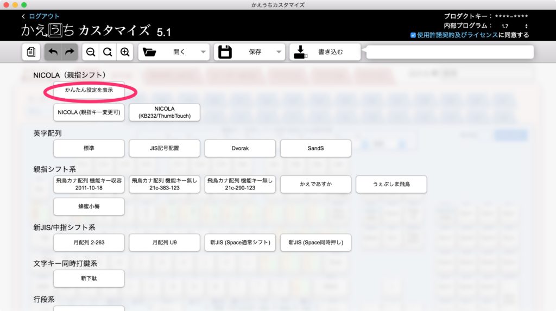Click the 書き込む button label

click(x=330, y=52)
